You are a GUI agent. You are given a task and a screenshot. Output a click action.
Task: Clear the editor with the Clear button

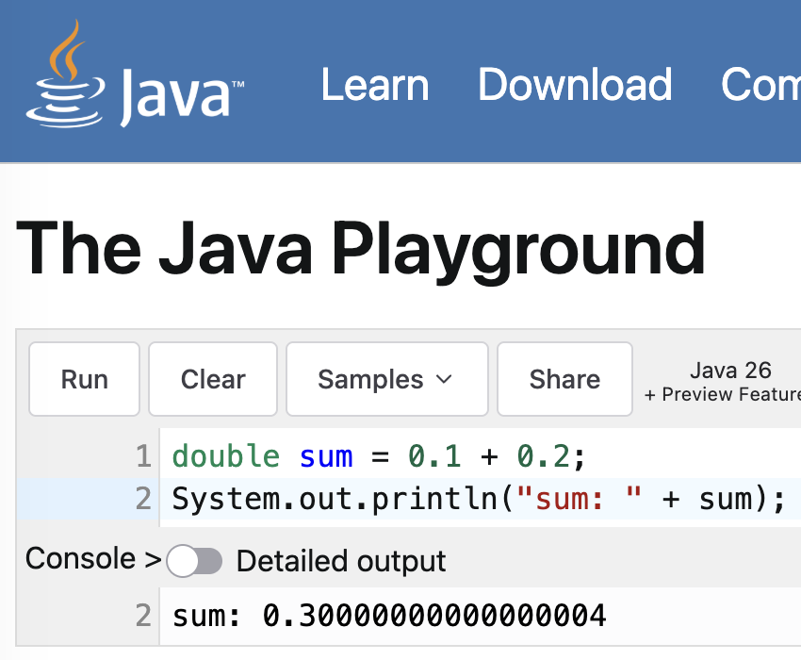click(x=213, y=379)
